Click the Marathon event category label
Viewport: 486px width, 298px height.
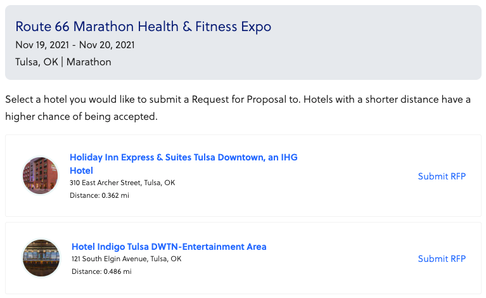tap(89, 62)
